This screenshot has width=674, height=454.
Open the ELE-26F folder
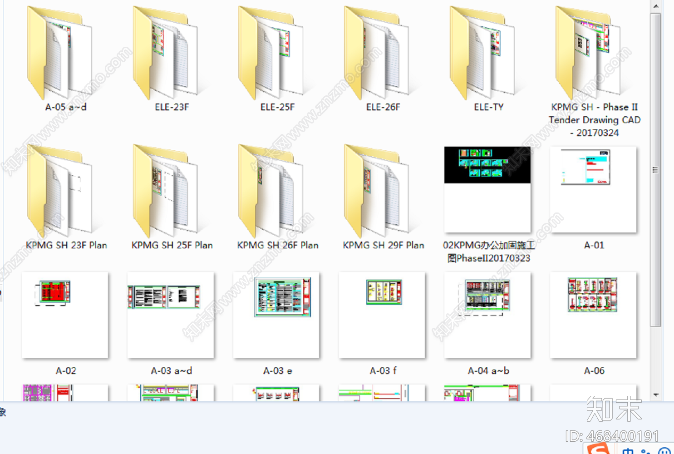[377, 53]
